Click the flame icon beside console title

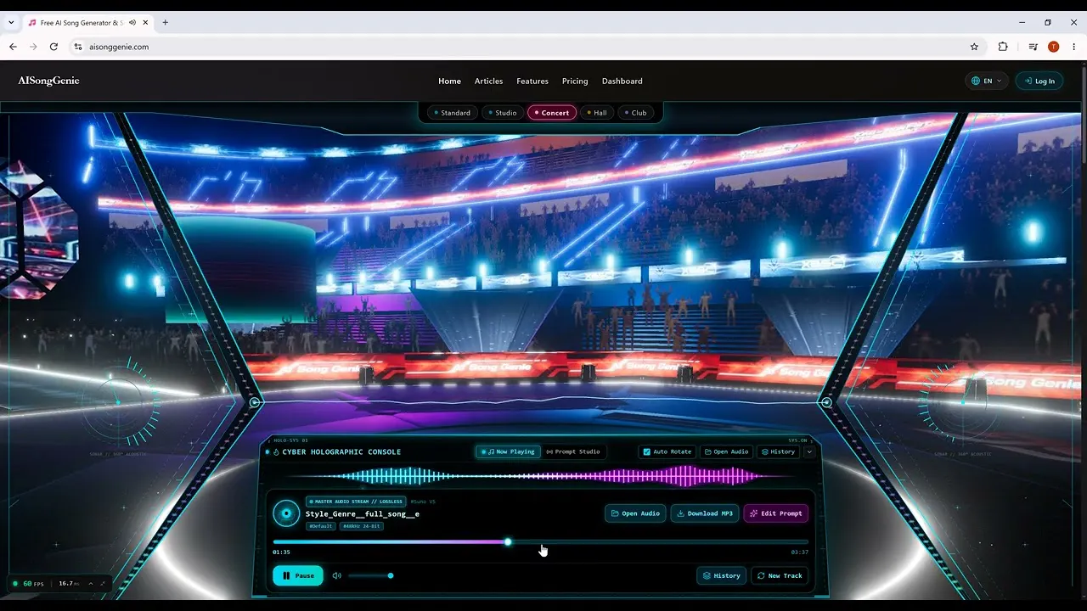point(276,452)
